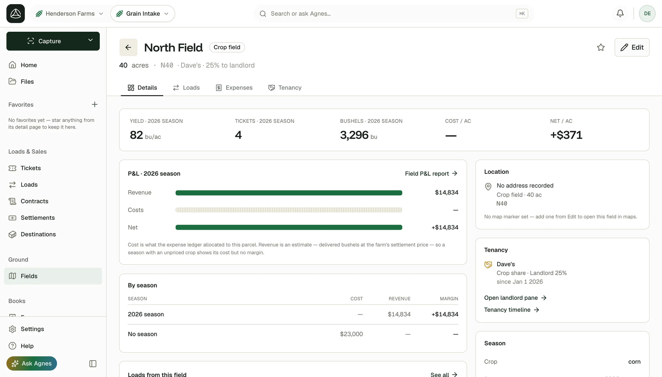662x377 pixels.
Task: Focus the Search or ask Agnes field
Action: tap(394, 14)
